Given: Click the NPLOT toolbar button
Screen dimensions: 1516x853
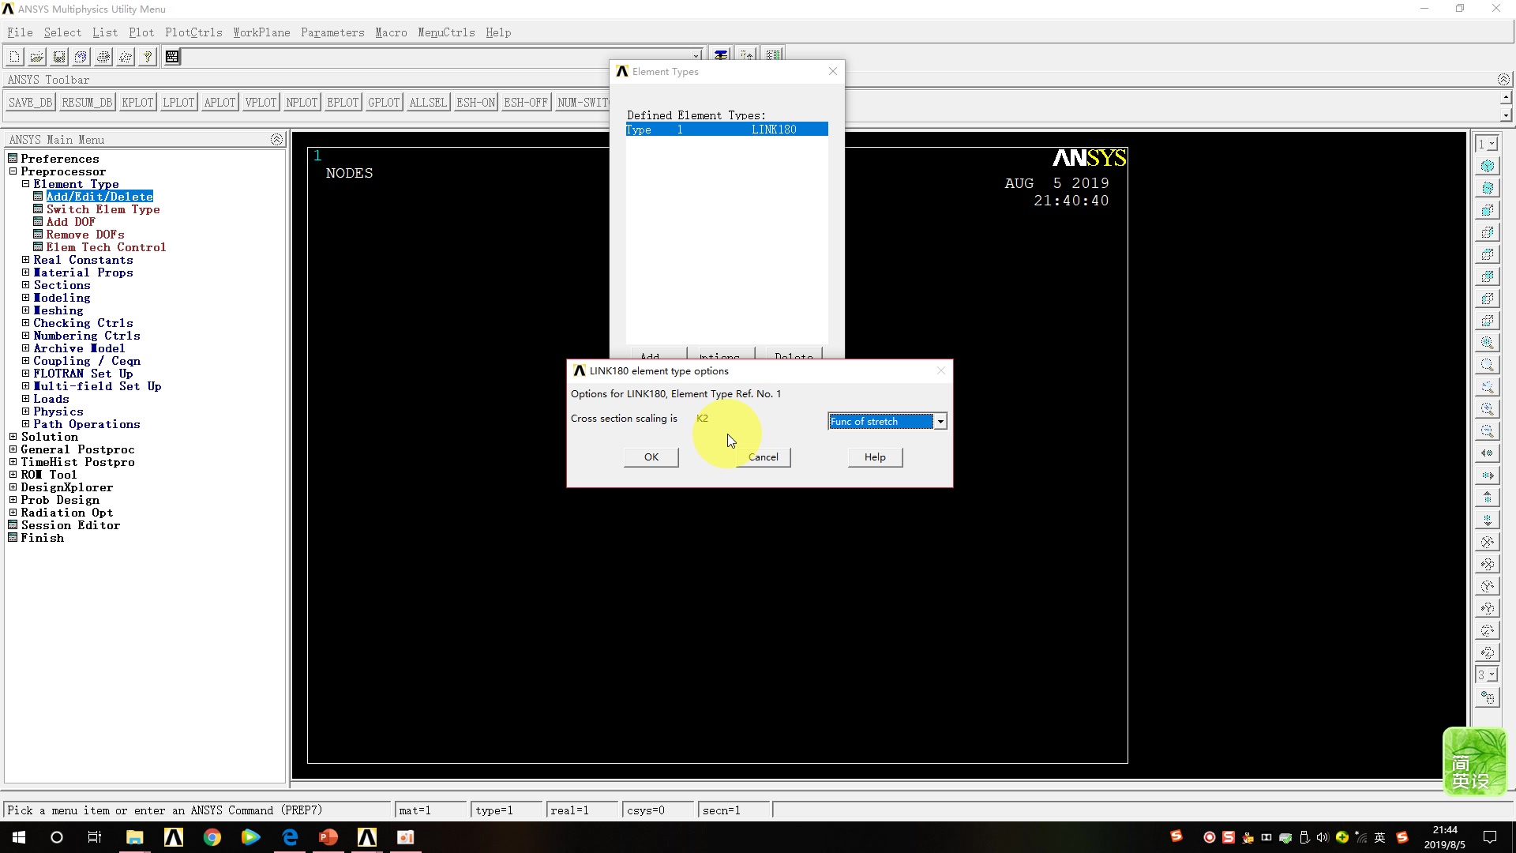Looking at the screenshot, I should click(x=302, y=103).
